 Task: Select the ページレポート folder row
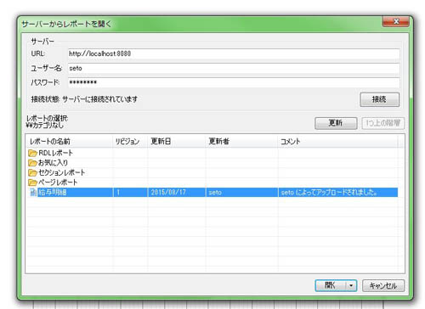pyautogui.click(x=212, y=183)
